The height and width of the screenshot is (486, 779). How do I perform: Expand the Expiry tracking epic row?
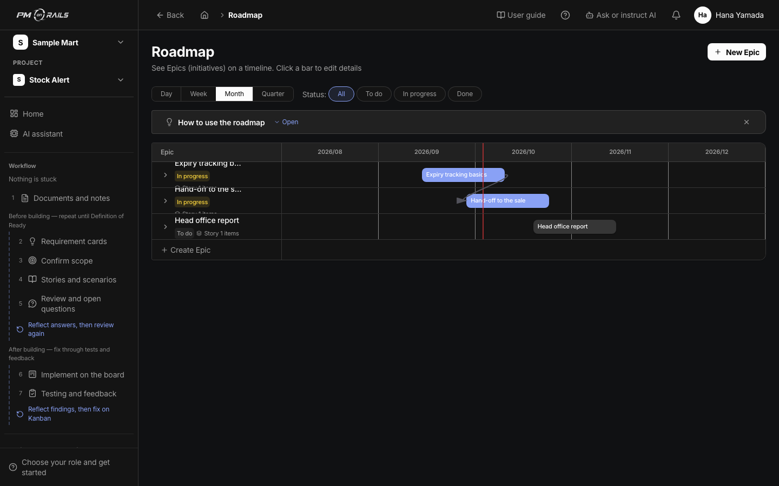pyautogui.click(x=166, y=175)
